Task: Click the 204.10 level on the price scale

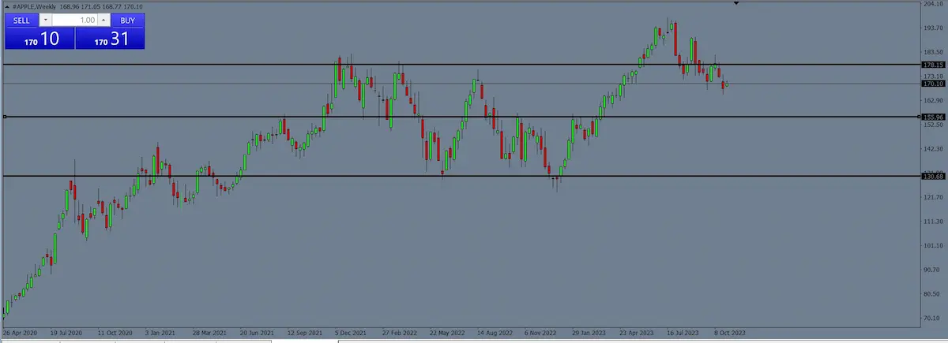Action: point(933,5)
